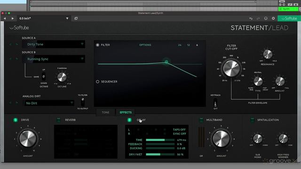This screenshot has height=169, width=301.
Task: Choose the 12 dB filter slope
Action: [x=188, y=45]
